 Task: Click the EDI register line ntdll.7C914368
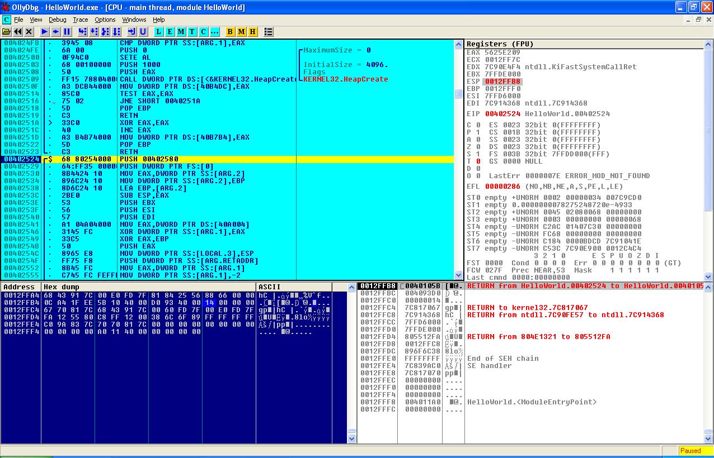point(527,103)
